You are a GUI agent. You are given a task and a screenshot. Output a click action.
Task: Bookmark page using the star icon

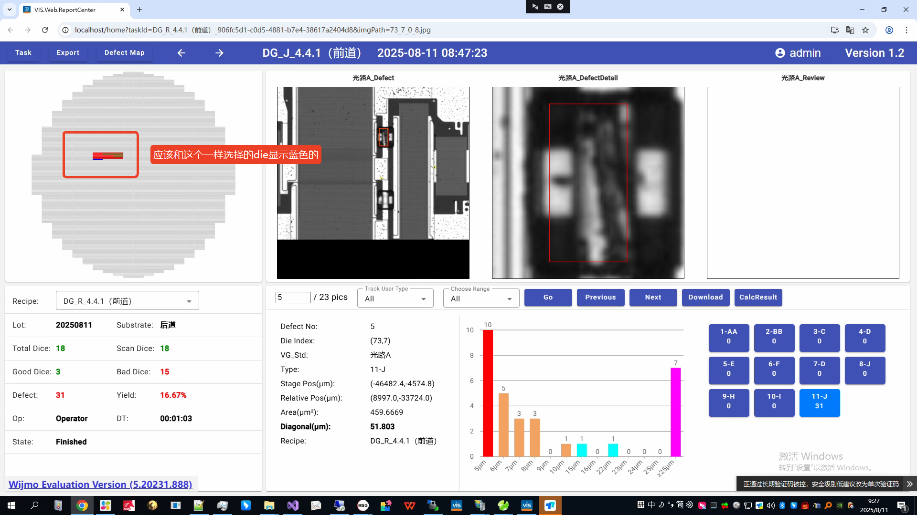(865, 30)
